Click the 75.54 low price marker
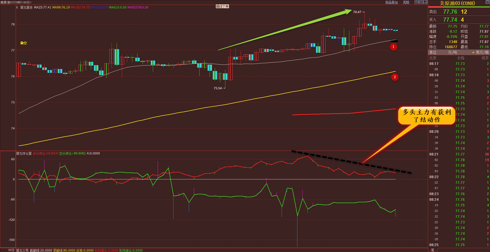 pyautogui.click(x=219, y=88)
